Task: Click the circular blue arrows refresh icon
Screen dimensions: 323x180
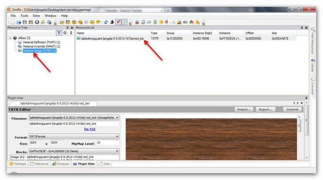Action: click(x=106, y=22)
